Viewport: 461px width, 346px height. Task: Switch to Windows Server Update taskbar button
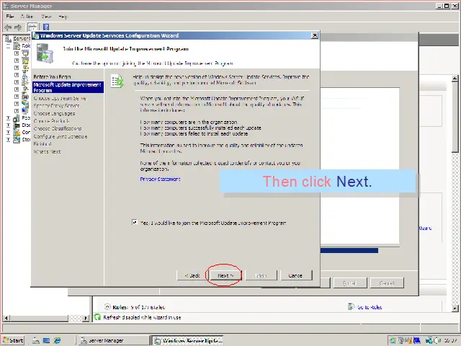[187, 340]
